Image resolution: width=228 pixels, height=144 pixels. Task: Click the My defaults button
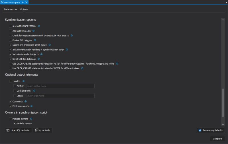42,130
